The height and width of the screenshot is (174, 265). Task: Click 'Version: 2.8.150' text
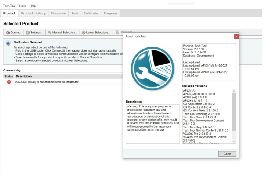click(193, 49)
